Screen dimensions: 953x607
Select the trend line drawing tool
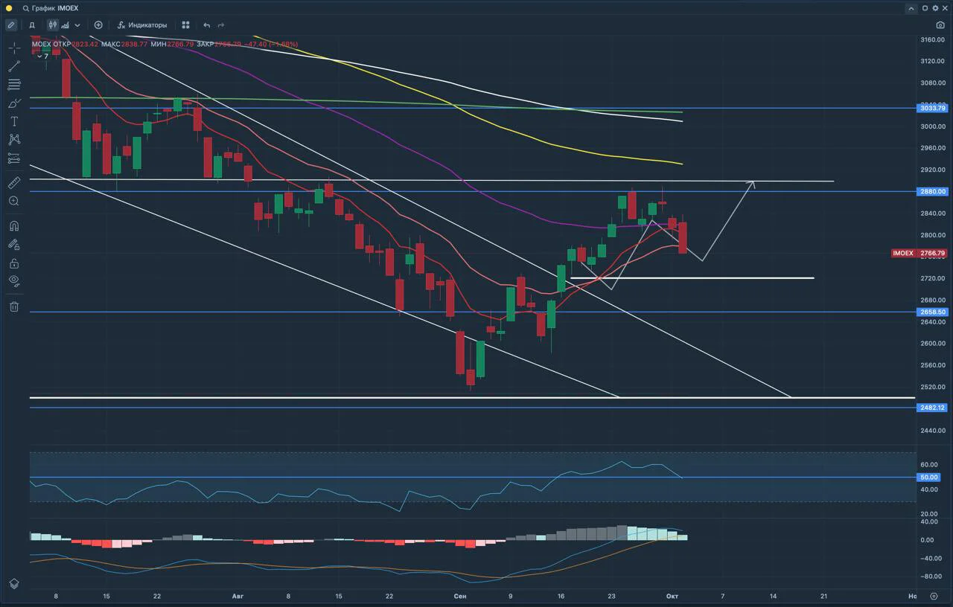(13, 66)
